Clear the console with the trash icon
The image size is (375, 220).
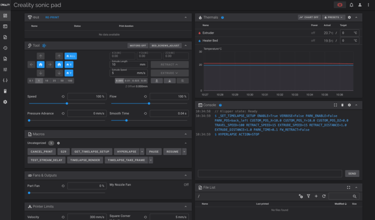[342, 105]
